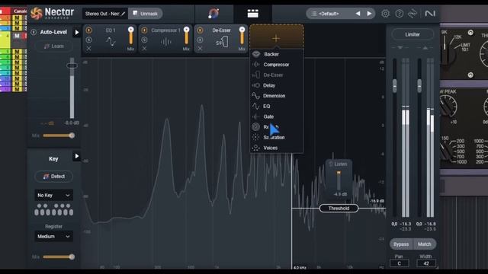Choose Saturation from module menu

276,137
